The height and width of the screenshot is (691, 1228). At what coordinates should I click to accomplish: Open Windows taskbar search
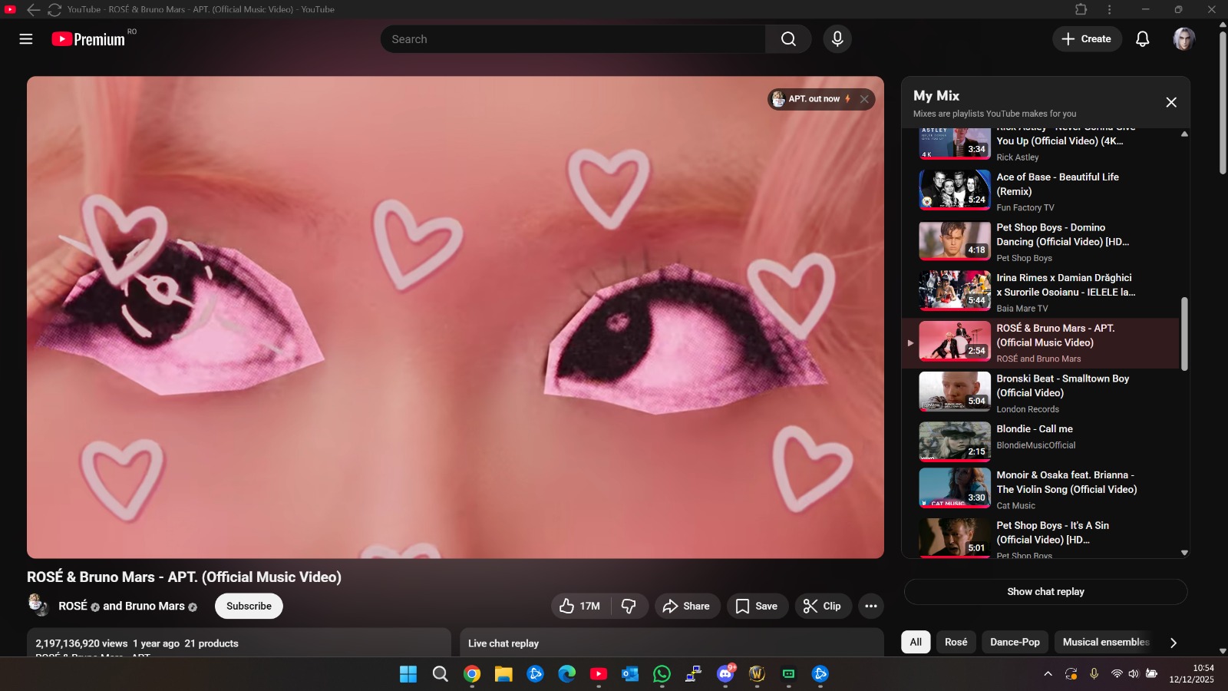pos(441,674)
